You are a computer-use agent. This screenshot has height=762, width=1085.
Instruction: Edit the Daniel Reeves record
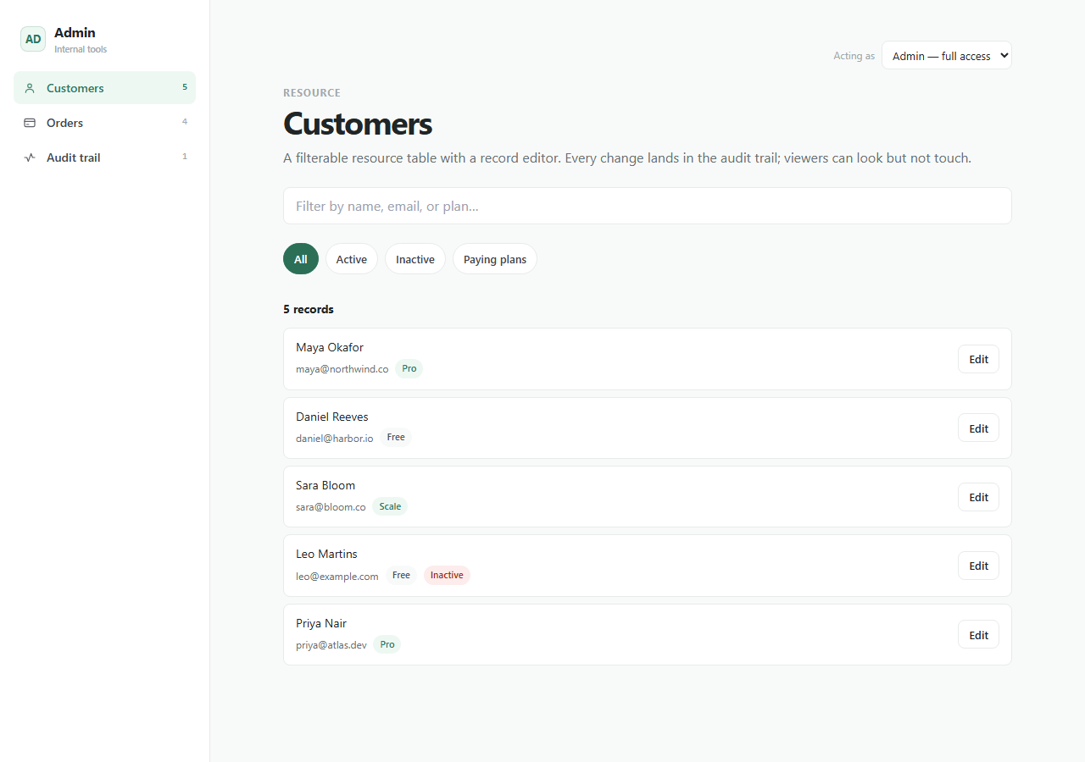pyautogui.click(x=978, y=428)
